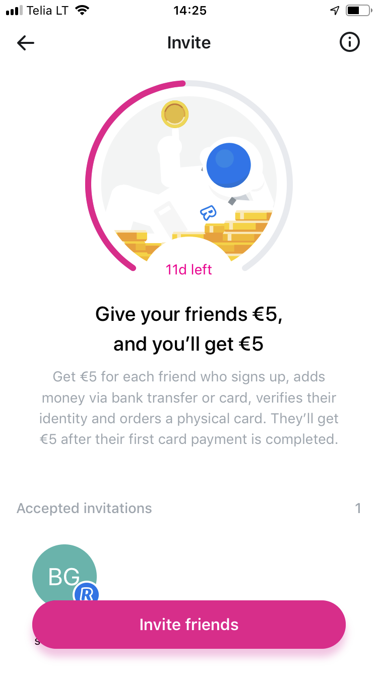Viewport: 378px width, 673px height.
Task: Tap the back arrow
Action: click(x=26, y=43)
